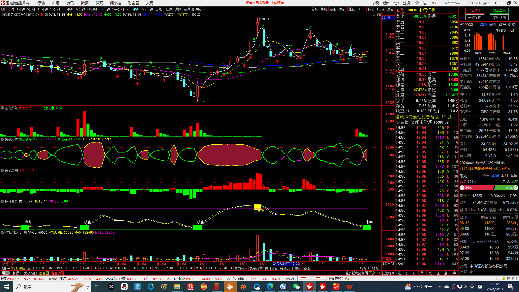Click the 24/07/24 date marker on time axis
Viewport: 519px width, 292px height.
click(x=286, y=264)
